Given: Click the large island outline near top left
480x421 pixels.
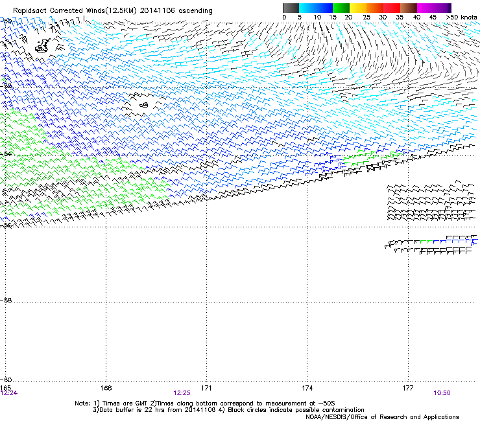Looking at the screenshot, I should 42,45.
